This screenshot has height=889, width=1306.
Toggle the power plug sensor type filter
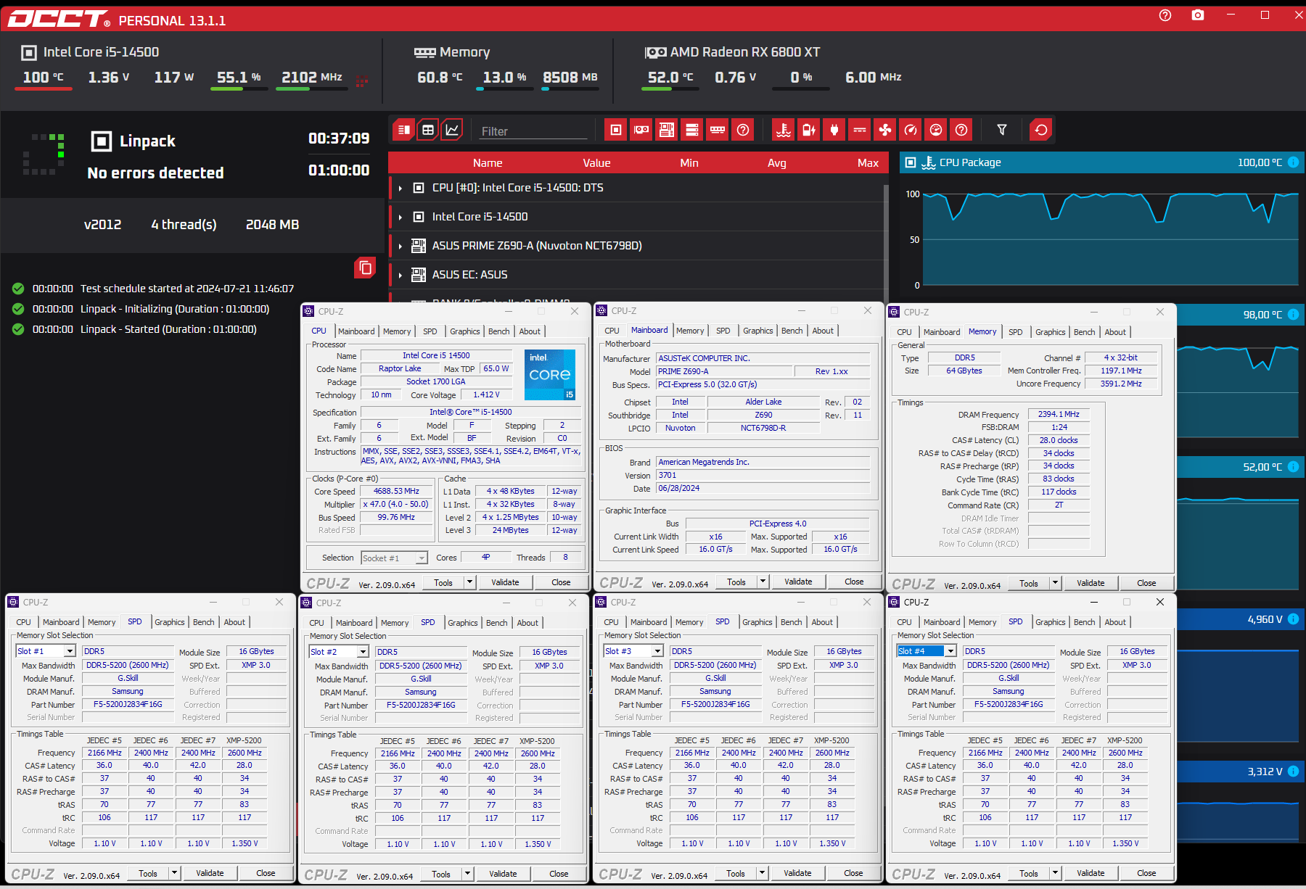[x=834, y=130]
